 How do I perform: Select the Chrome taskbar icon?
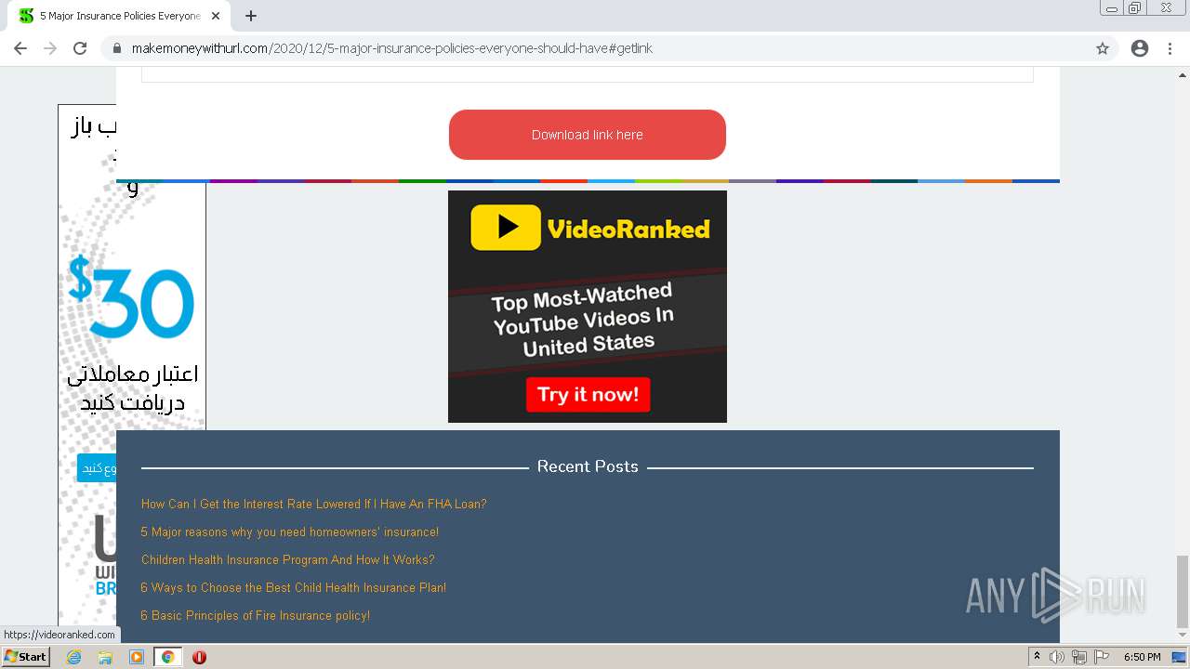168,657
